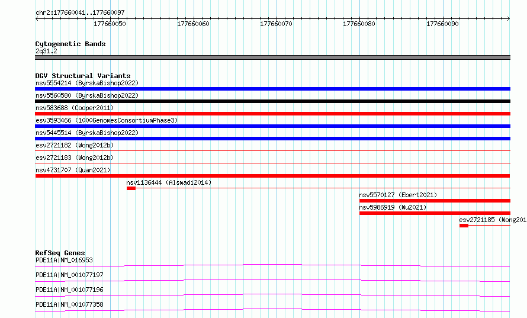Image resolution: width=527 pixels, height=318 pixels.
Task: Open variant nsv5445514 (ByrskaBishop2022) label
Action: pyautogui.click(x=86, y=133)
